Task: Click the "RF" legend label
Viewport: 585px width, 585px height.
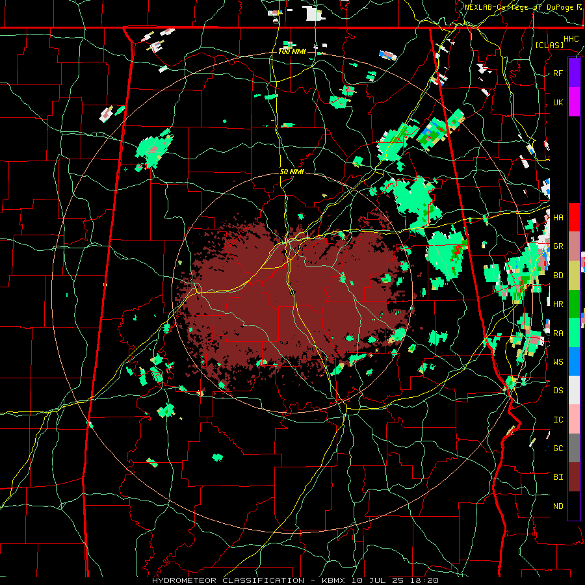Action: pos(558,73)
